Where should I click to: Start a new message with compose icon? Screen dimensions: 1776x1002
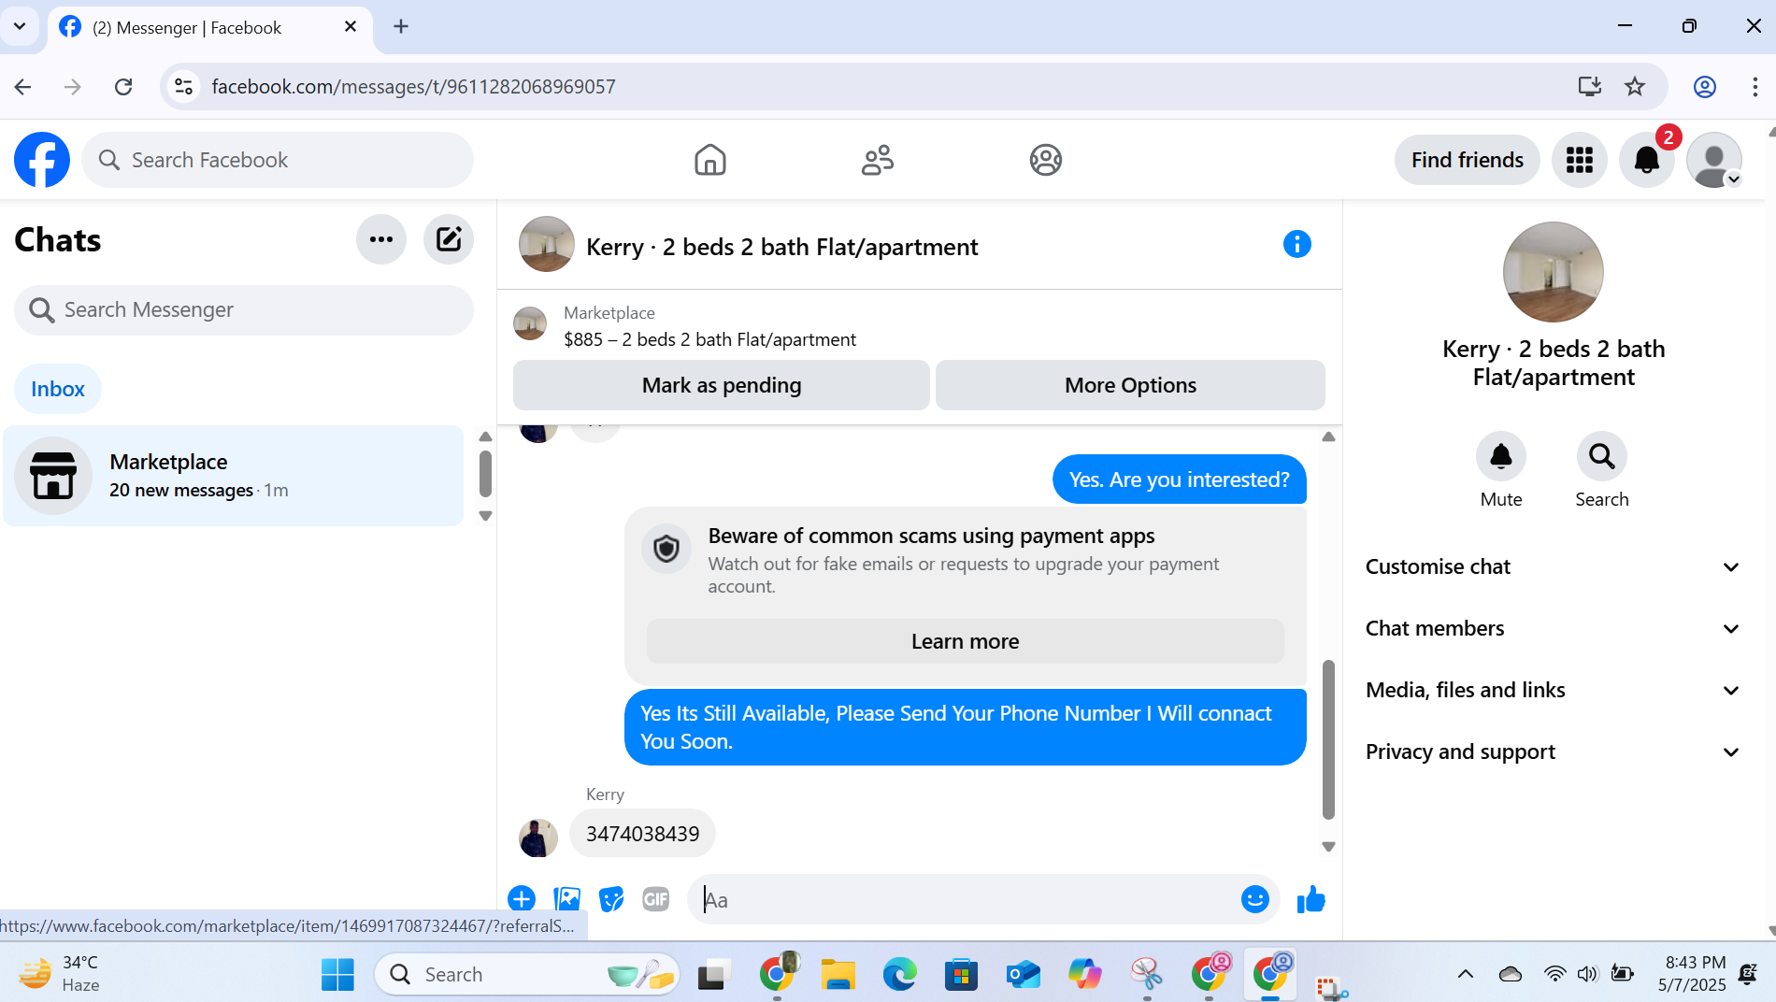click(449, 239)
